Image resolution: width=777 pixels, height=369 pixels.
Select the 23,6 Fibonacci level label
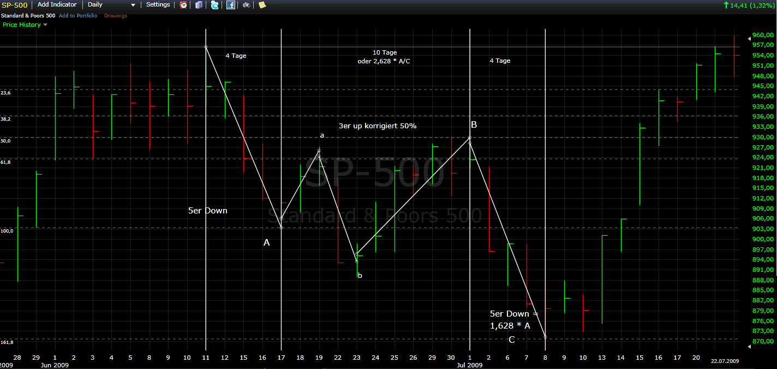click(x=5, y=93)
